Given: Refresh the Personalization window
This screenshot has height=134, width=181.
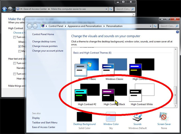Looking at the screenshot, I should click(x=155, y=26).
